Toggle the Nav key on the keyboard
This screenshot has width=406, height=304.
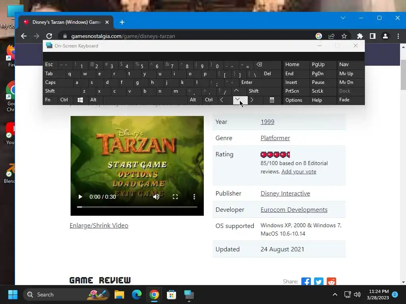click(350, 65)
